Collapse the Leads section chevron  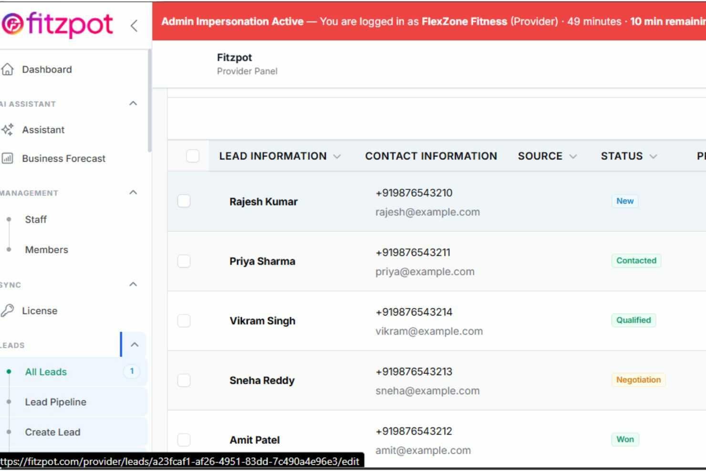point(135,345)
